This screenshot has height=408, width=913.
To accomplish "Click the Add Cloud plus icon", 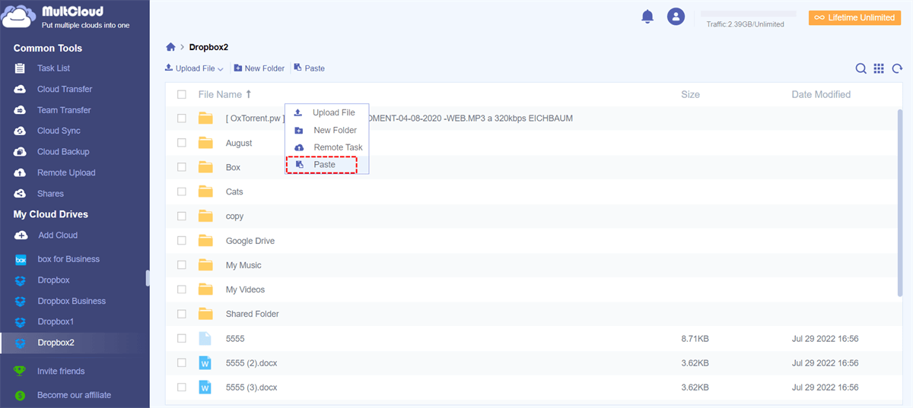I will 21,236.
